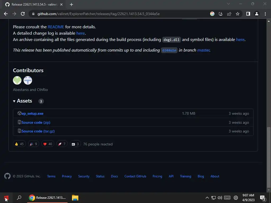Close the Release 22621.1413.54.5 tab
The image size is (271, 203).
pyautogui.click(x=61, y=4)
